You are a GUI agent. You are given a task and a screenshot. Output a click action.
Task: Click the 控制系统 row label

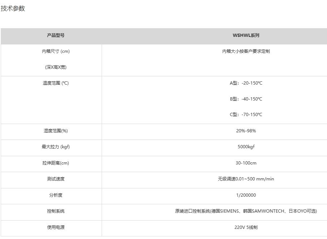click(56, 211)
